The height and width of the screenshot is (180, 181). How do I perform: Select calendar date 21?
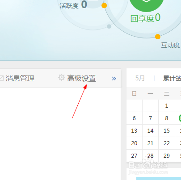(x=150, y=143)
